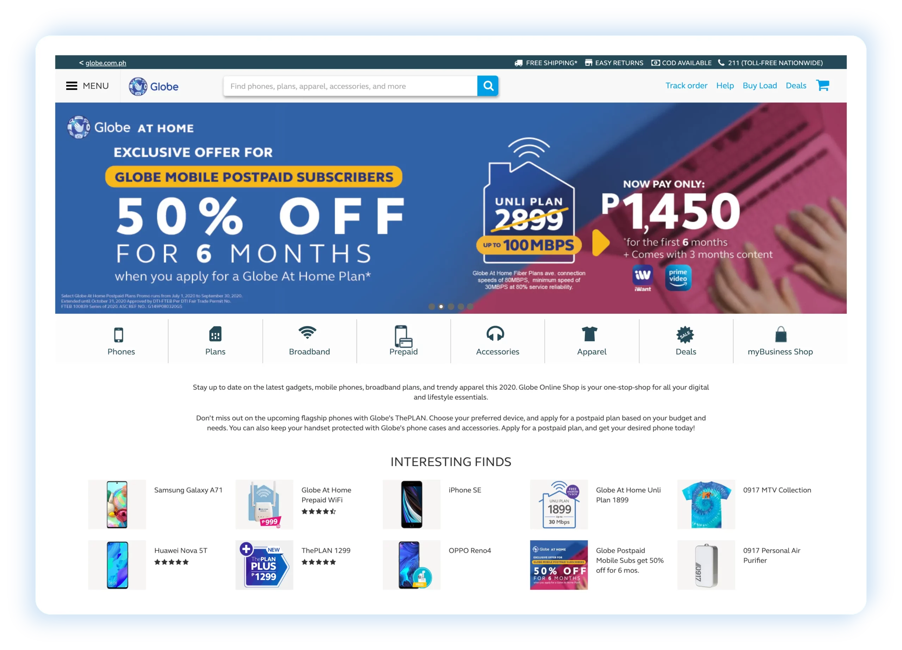Open the Plans SIM card icon
The width and height of the screenshot is (902, 650).
pos(215,334)
